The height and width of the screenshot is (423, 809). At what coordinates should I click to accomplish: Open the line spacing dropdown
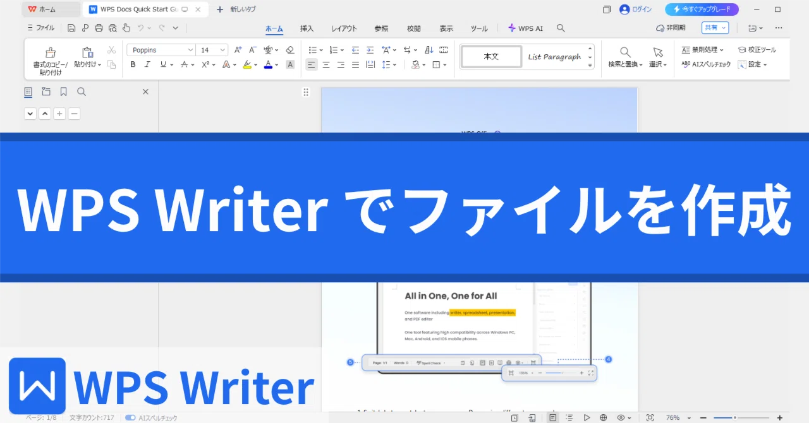[394, 64]
